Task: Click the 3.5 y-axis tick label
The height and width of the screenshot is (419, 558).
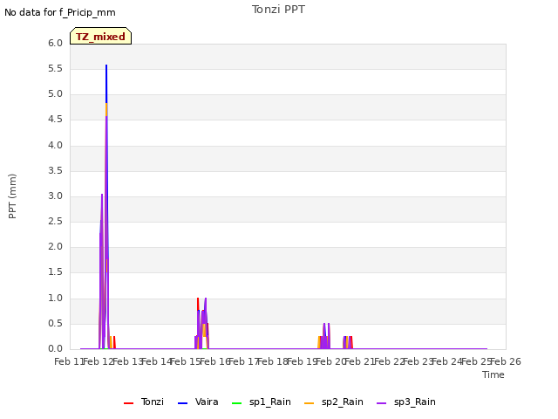Action: point(55,170)
